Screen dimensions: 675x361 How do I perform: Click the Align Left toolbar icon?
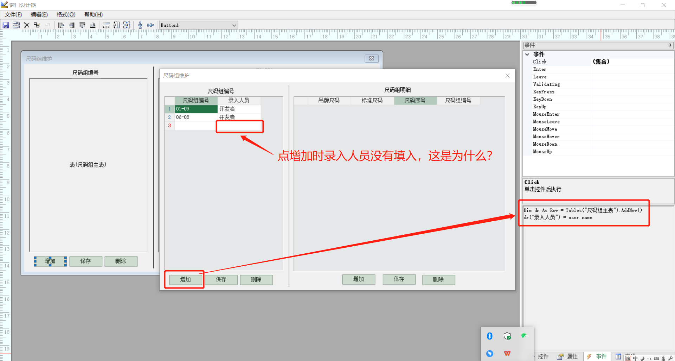click(x=61, y=25)
